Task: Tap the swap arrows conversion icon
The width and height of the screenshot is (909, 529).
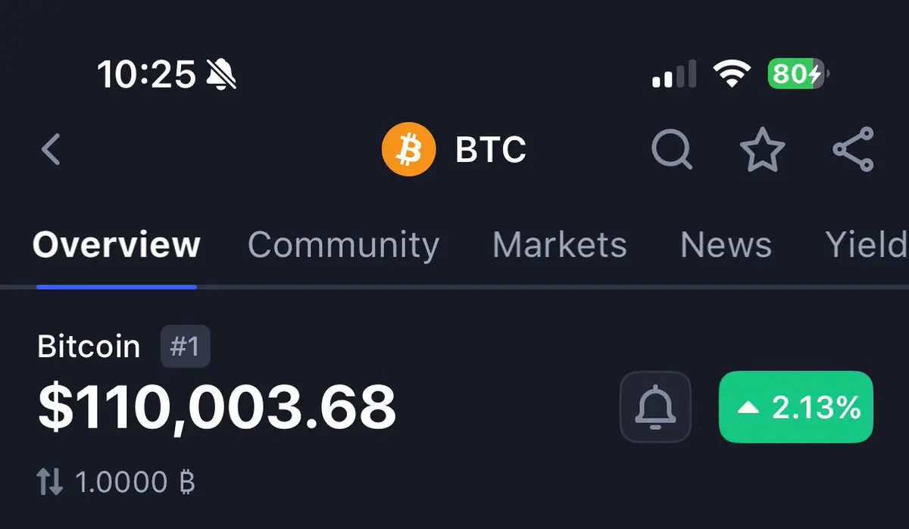Action: point(50,482)
